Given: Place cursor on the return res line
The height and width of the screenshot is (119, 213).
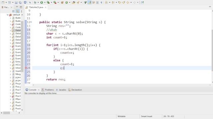Looking at the screenshot, I should 56,79.
